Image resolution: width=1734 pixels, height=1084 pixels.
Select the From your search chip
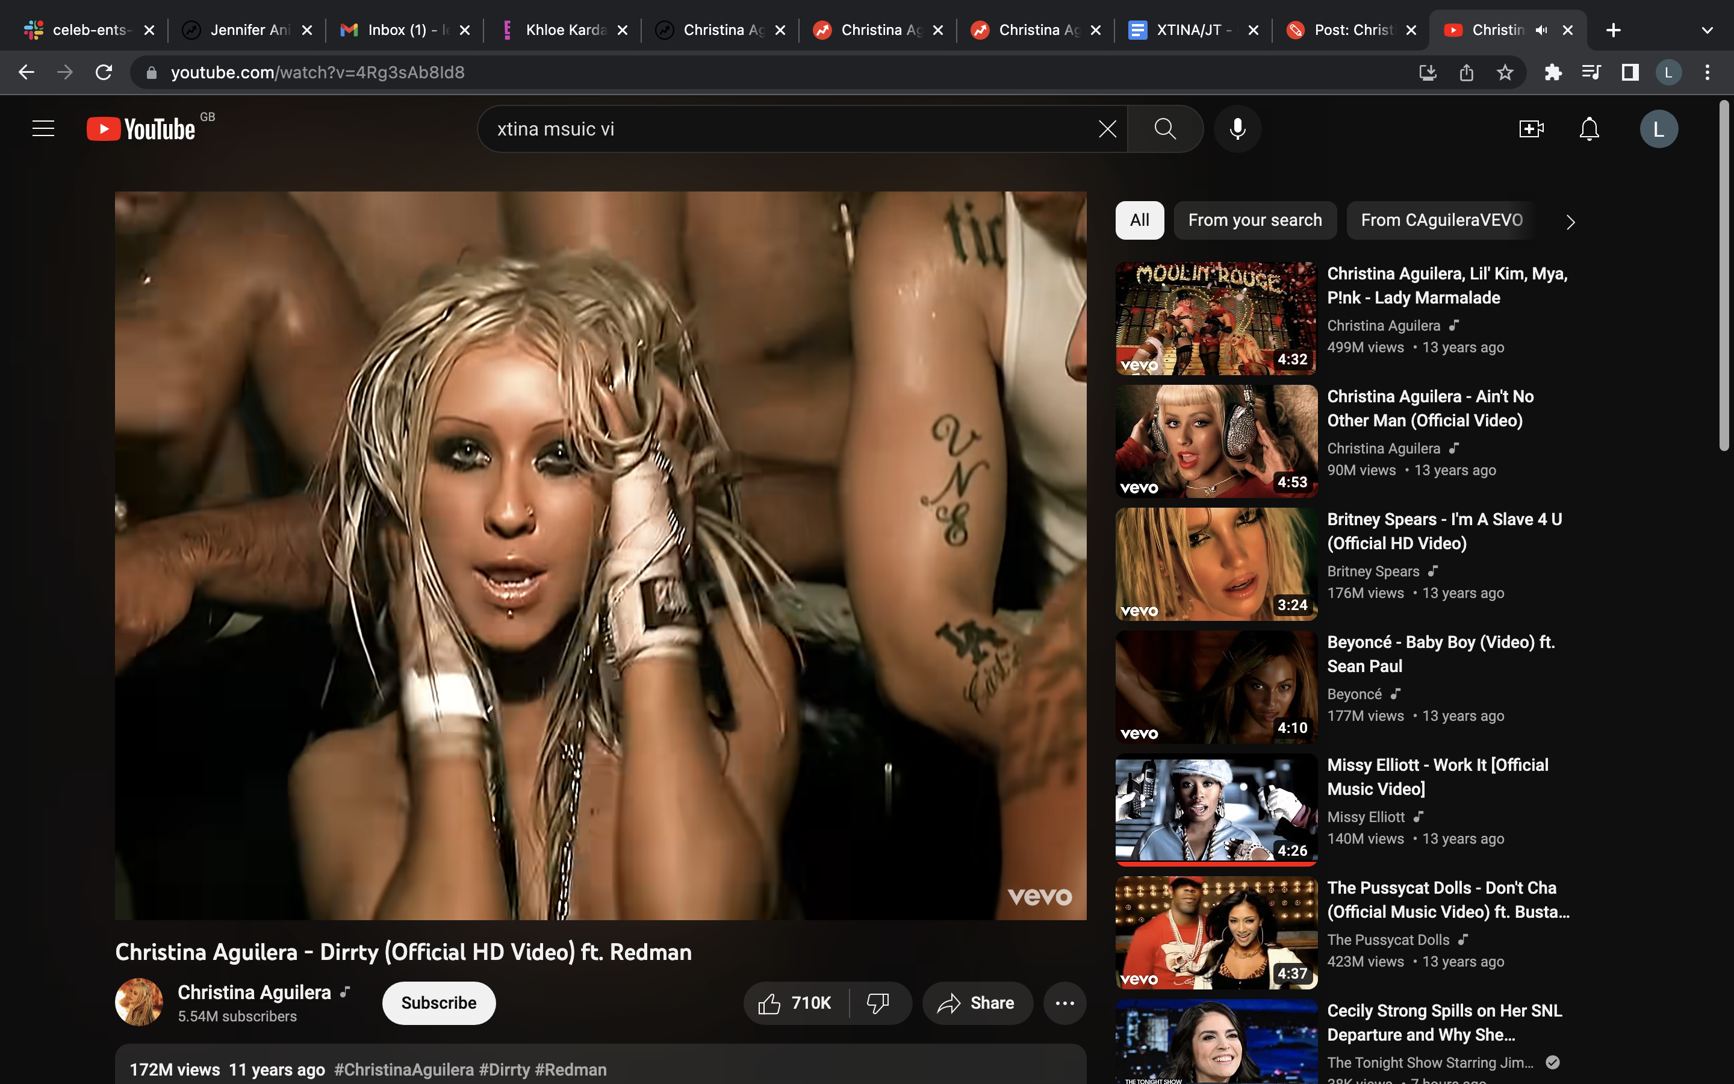(1255, 220)
